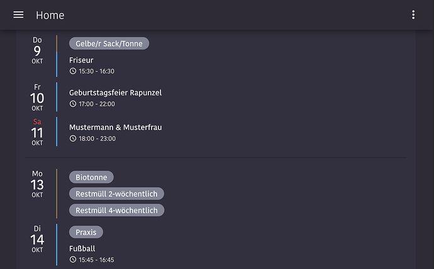This screenshot has height=269, width=434.
Task: Select the Gelbe/r Sack/Tonne chip
Action: pos(109,43)
